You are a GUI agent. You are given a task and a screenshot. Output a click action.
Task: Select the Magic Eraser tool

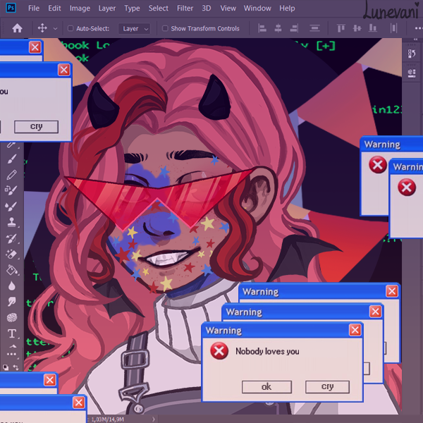click(11, 254)
